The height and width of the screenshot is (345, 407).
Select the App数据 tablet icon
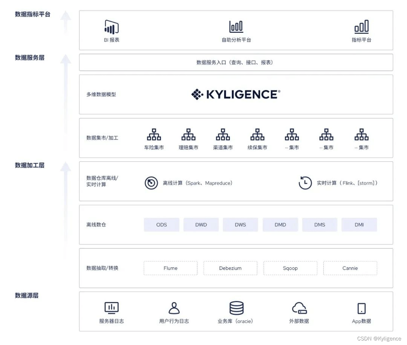(361, 308)
